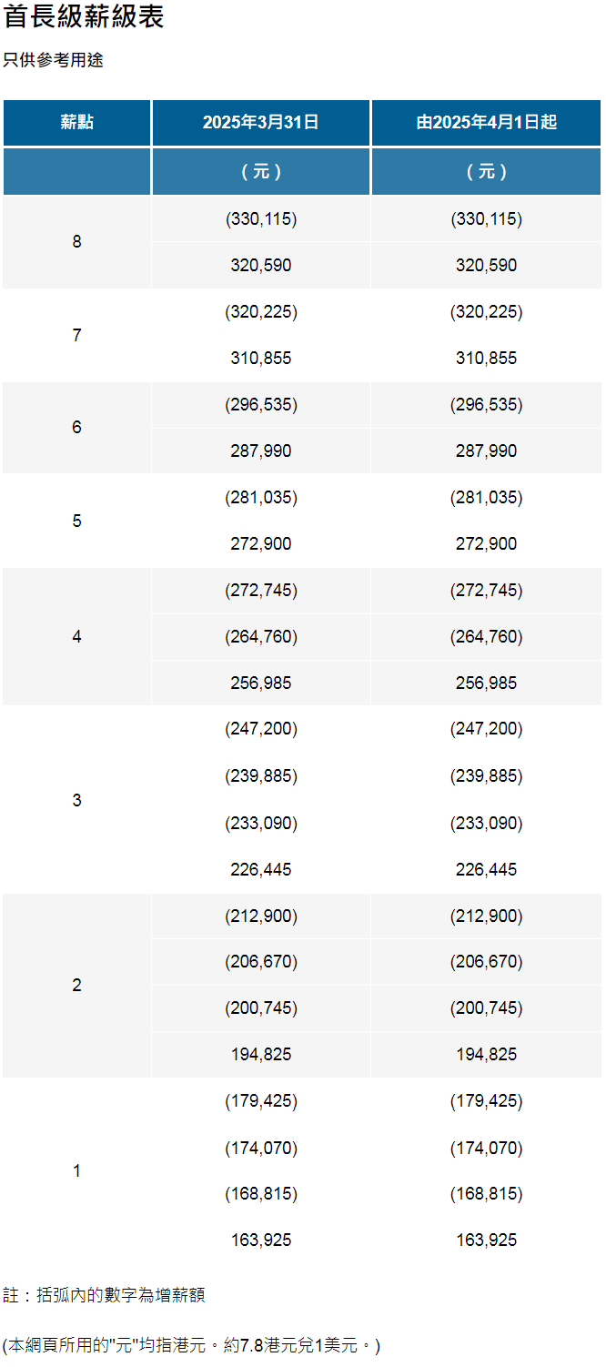This screenshot has width=606, height=1367.
Task: Select the 薪點 column header
Action: point(76,122)
